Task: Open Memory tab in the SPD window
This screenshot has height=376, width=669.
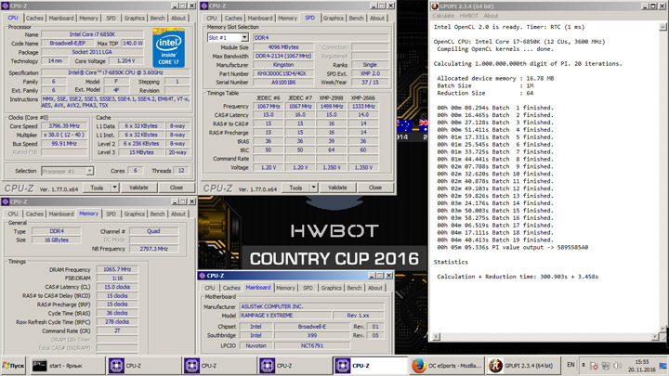Action: [x=287, y=18]
